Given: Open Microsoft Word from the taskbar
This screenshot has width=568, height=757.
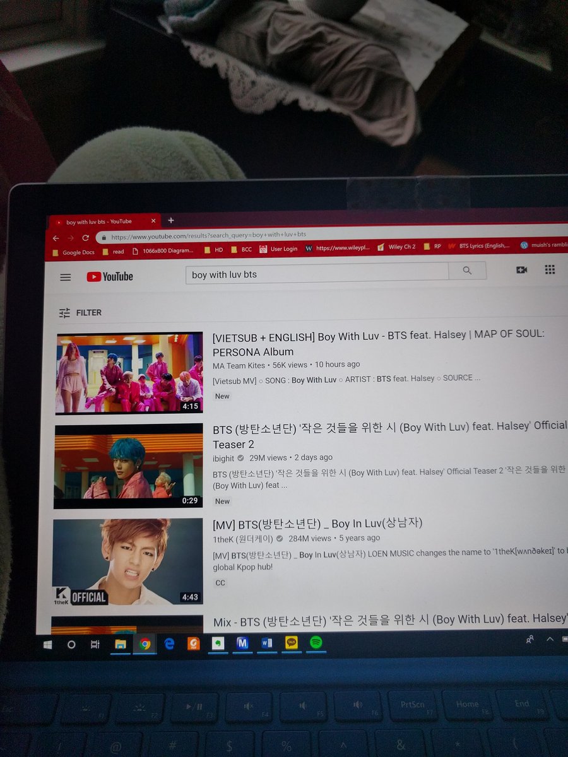Looking at the screenshot, I should pos(267,643).
